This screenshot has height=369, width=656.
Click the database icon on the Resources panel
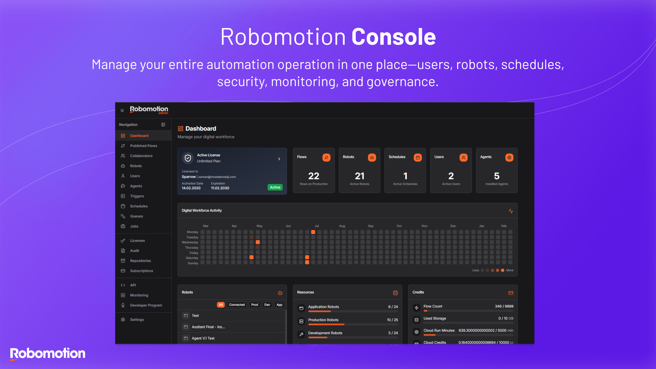395,292
